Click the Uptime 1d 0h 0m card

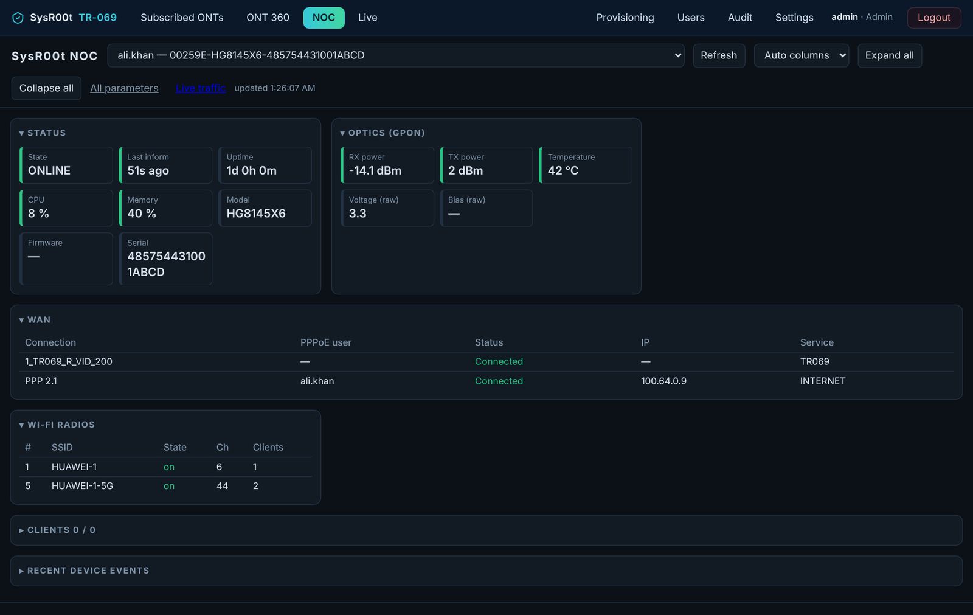point(265,165)
